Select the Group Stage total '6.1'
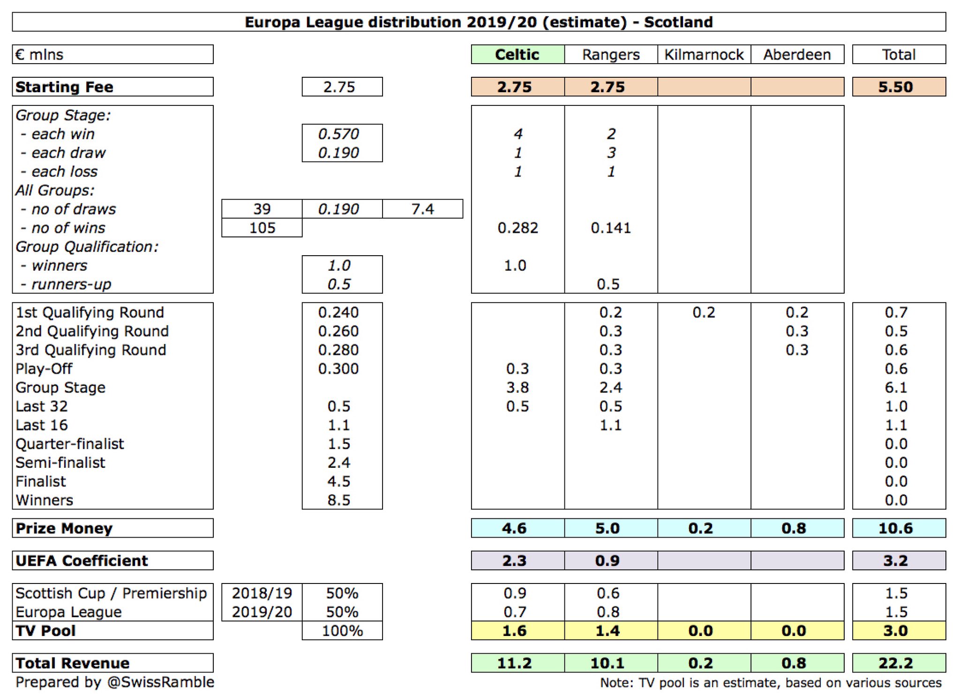The width and height of the screenshot is (960, 694). tap(896, 387)
